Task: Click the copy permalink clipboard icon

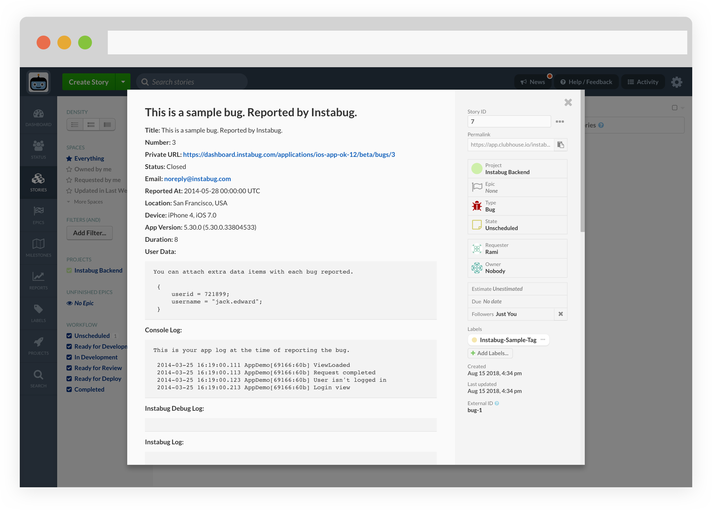Action: pos(560,145)
